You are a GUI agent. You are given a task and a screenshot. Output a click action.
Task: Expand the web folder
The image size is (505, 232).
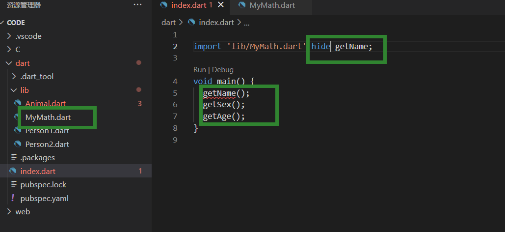pyautogui.click(x=23, y=212)
